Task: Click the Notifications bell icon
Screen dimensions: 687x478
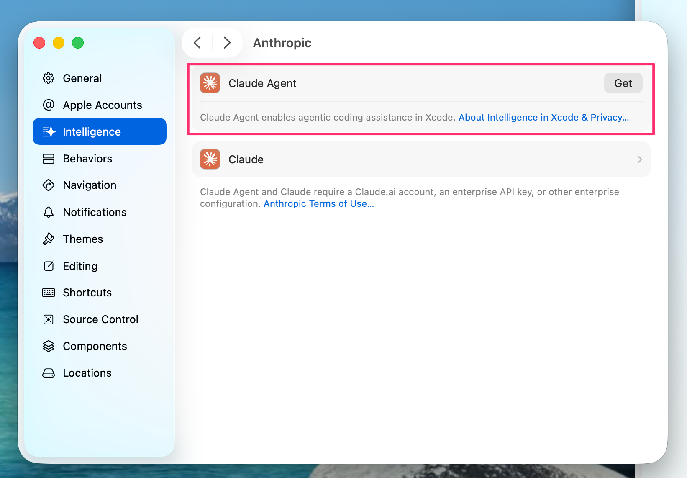Action: pos(49,212)
